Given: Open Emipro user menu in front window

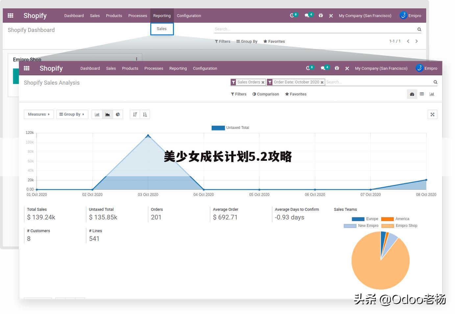Looking at the screenshot, I should click(x=426, y=68).
